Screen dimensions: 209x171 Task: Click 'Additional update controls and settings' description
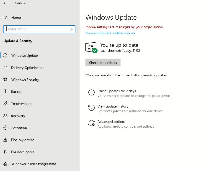pyautogui.click(x=126, y=126)
